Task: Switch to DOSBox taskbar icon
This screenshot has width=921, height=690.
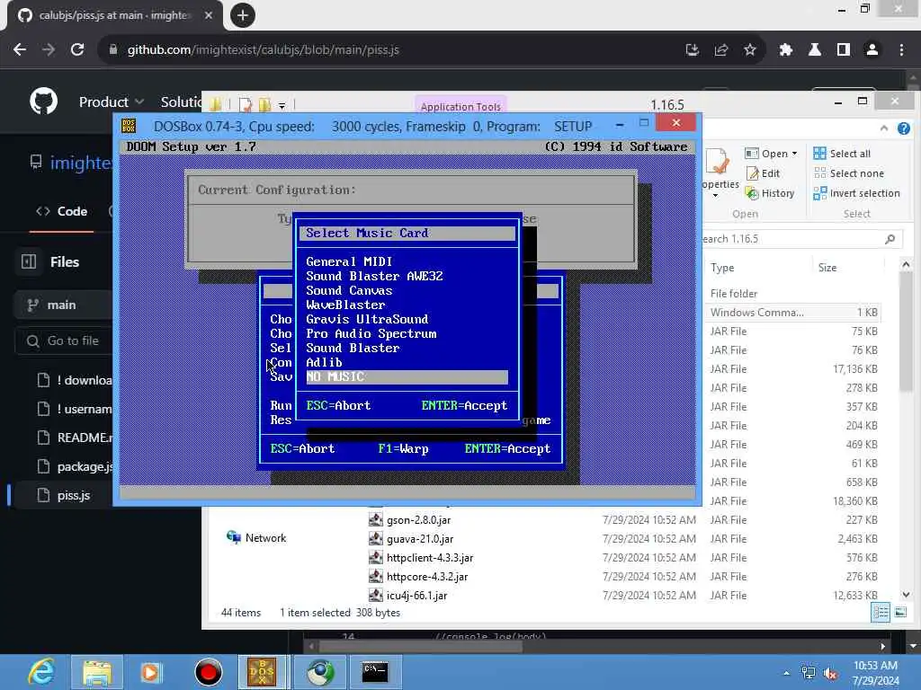Action: click(x=262, y=672)
